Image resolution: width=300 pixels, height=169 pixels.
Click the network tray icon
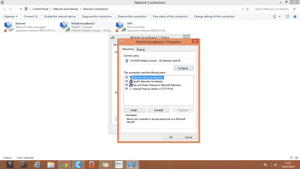pyautogui.click(x=271, y=165)
